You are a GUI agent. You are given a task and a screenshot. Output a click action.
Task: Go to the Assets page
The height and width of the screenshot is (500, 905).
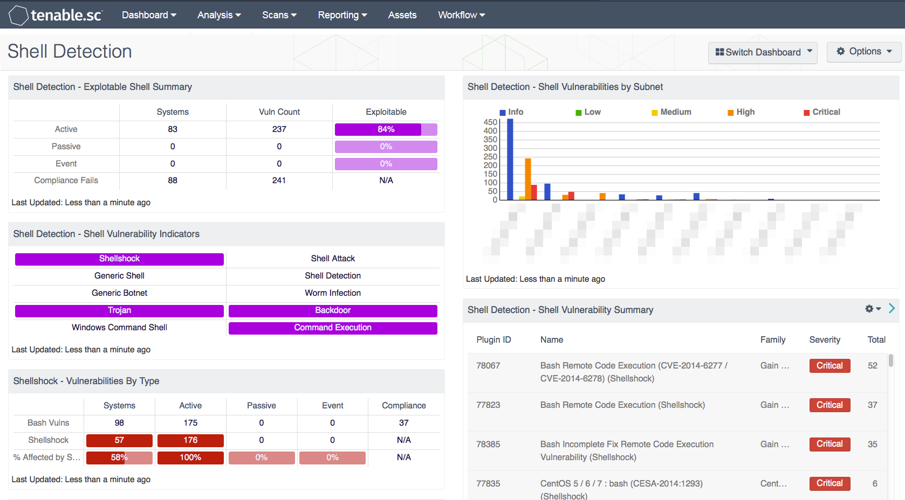402,15
